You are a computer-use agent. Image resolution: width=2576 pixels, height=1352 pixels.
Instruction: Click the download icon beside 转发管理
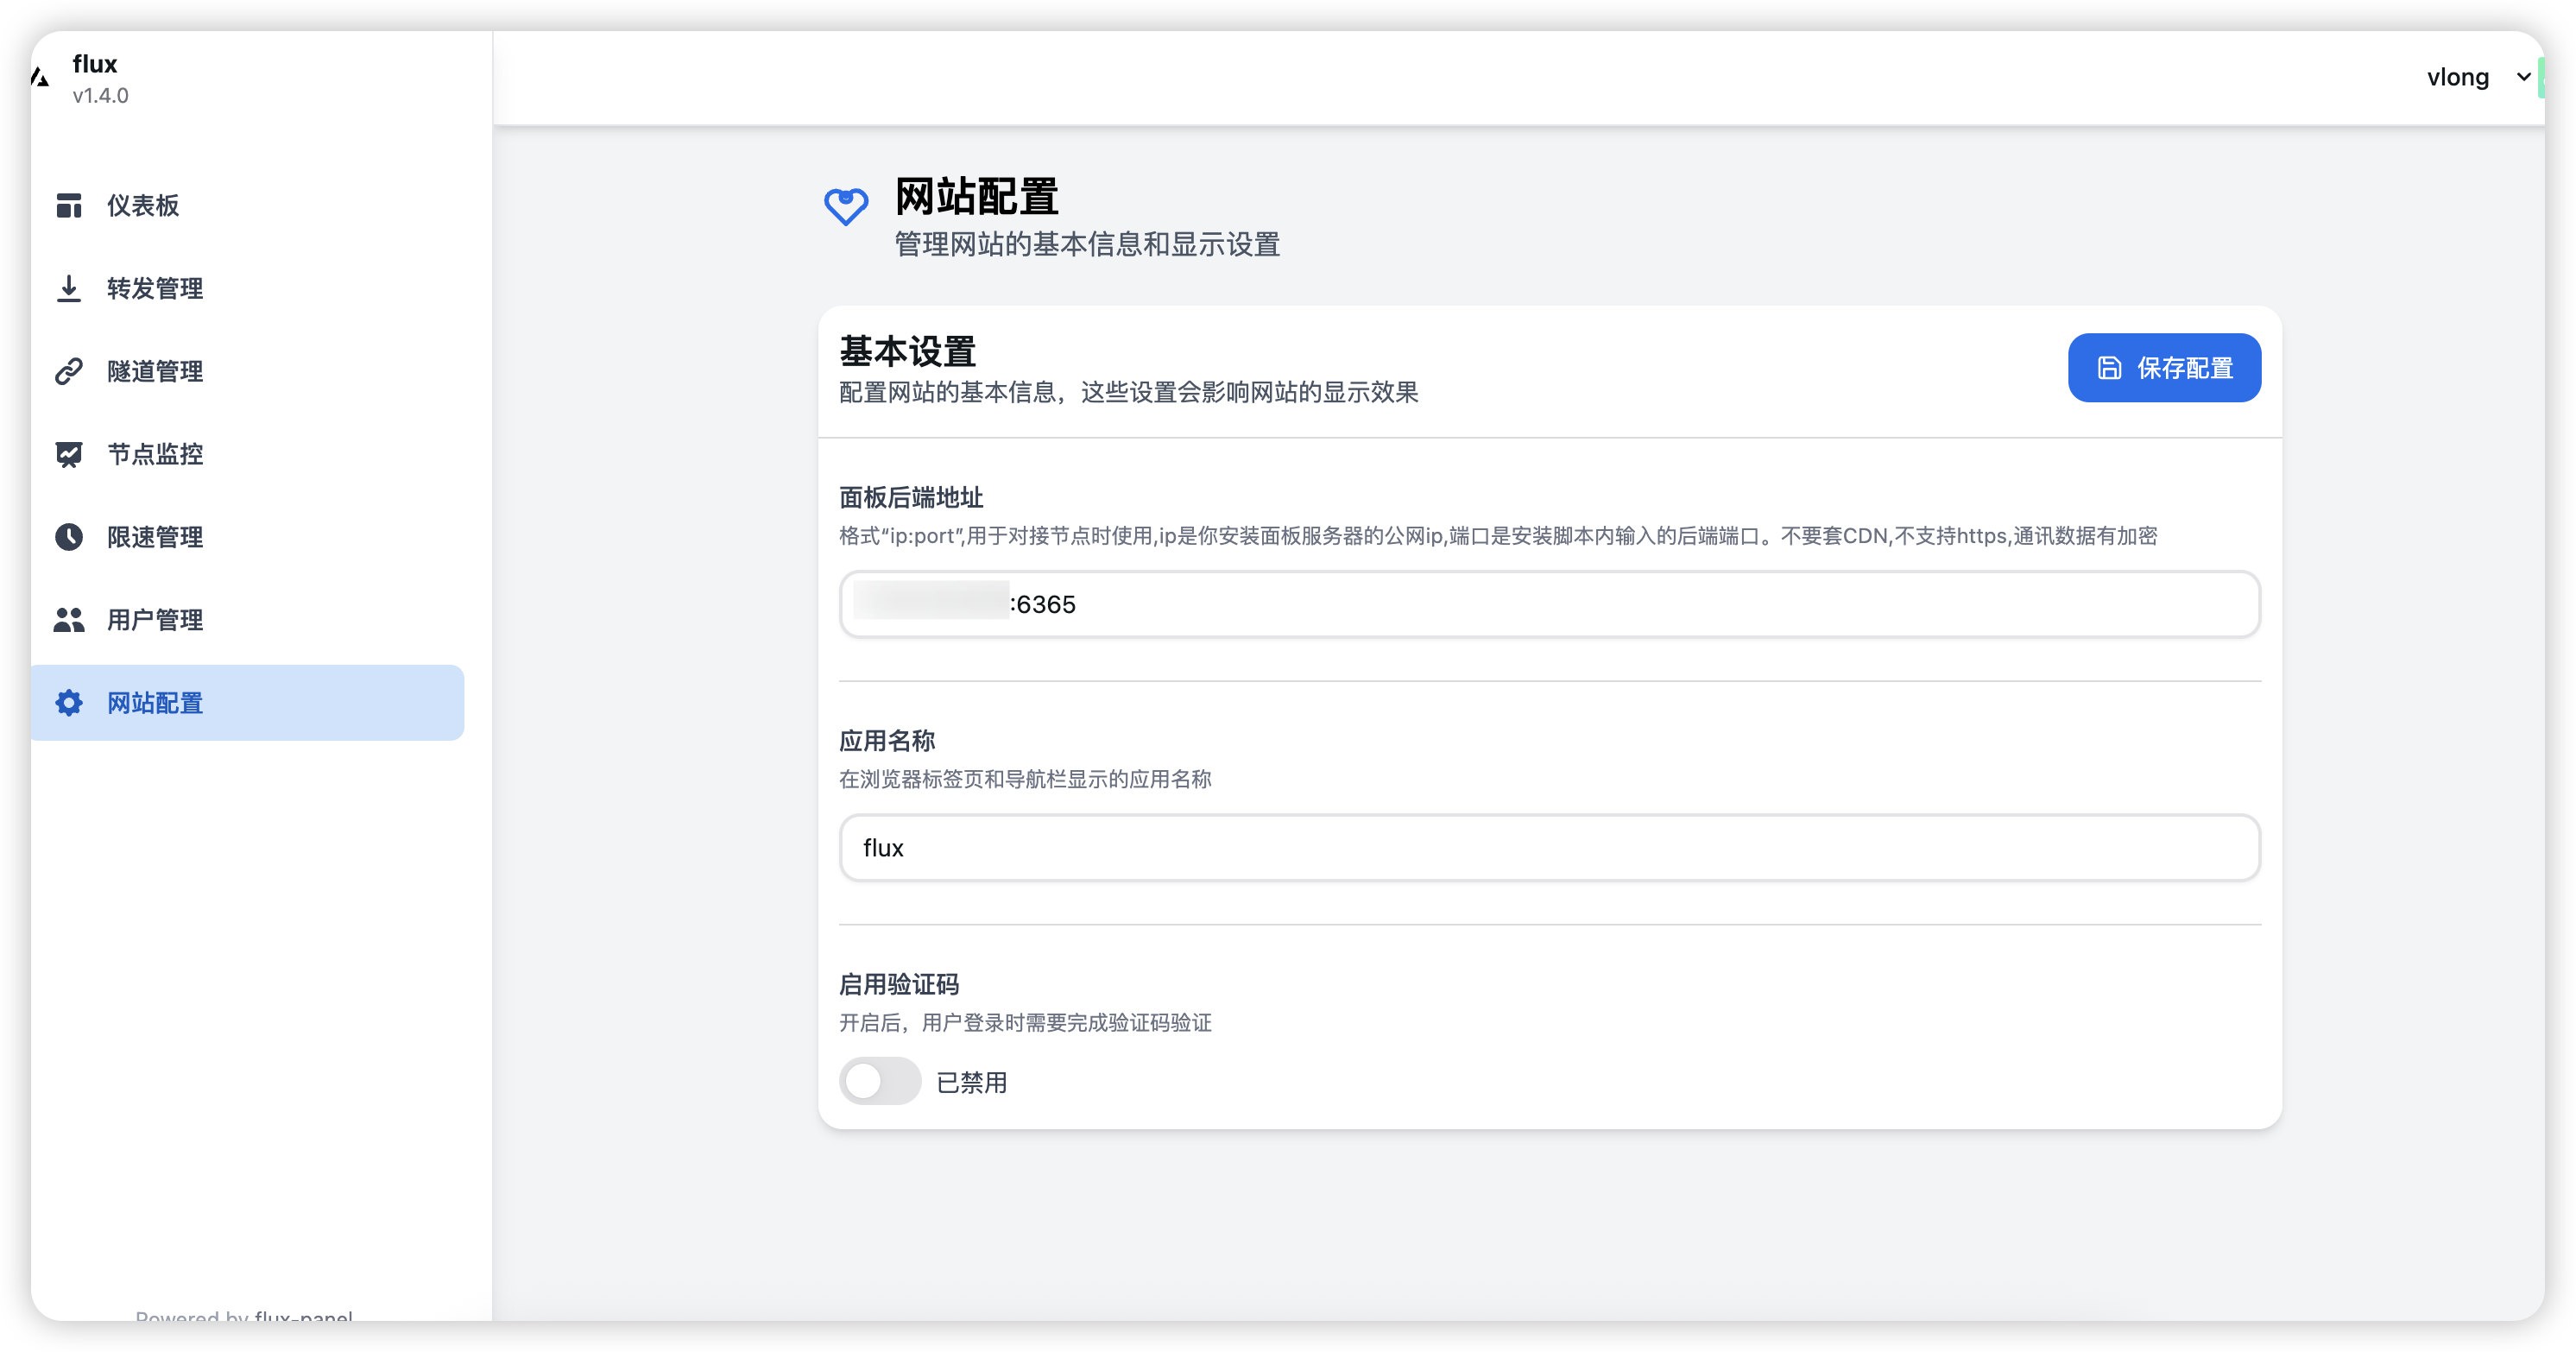click(69, 288)
